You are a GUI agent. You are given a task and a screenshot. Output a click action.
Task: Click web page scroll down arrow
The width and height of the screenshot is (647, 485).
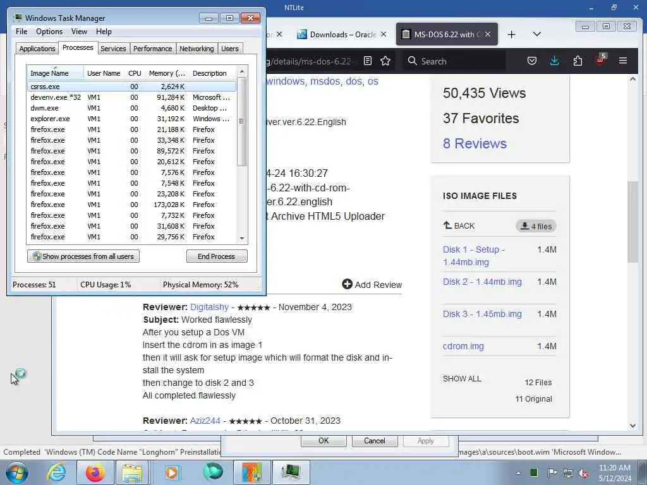click(632, 426)
